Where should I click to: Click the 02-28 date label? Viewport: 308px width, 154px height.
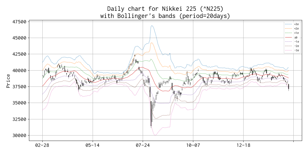[x=42, y=146]
